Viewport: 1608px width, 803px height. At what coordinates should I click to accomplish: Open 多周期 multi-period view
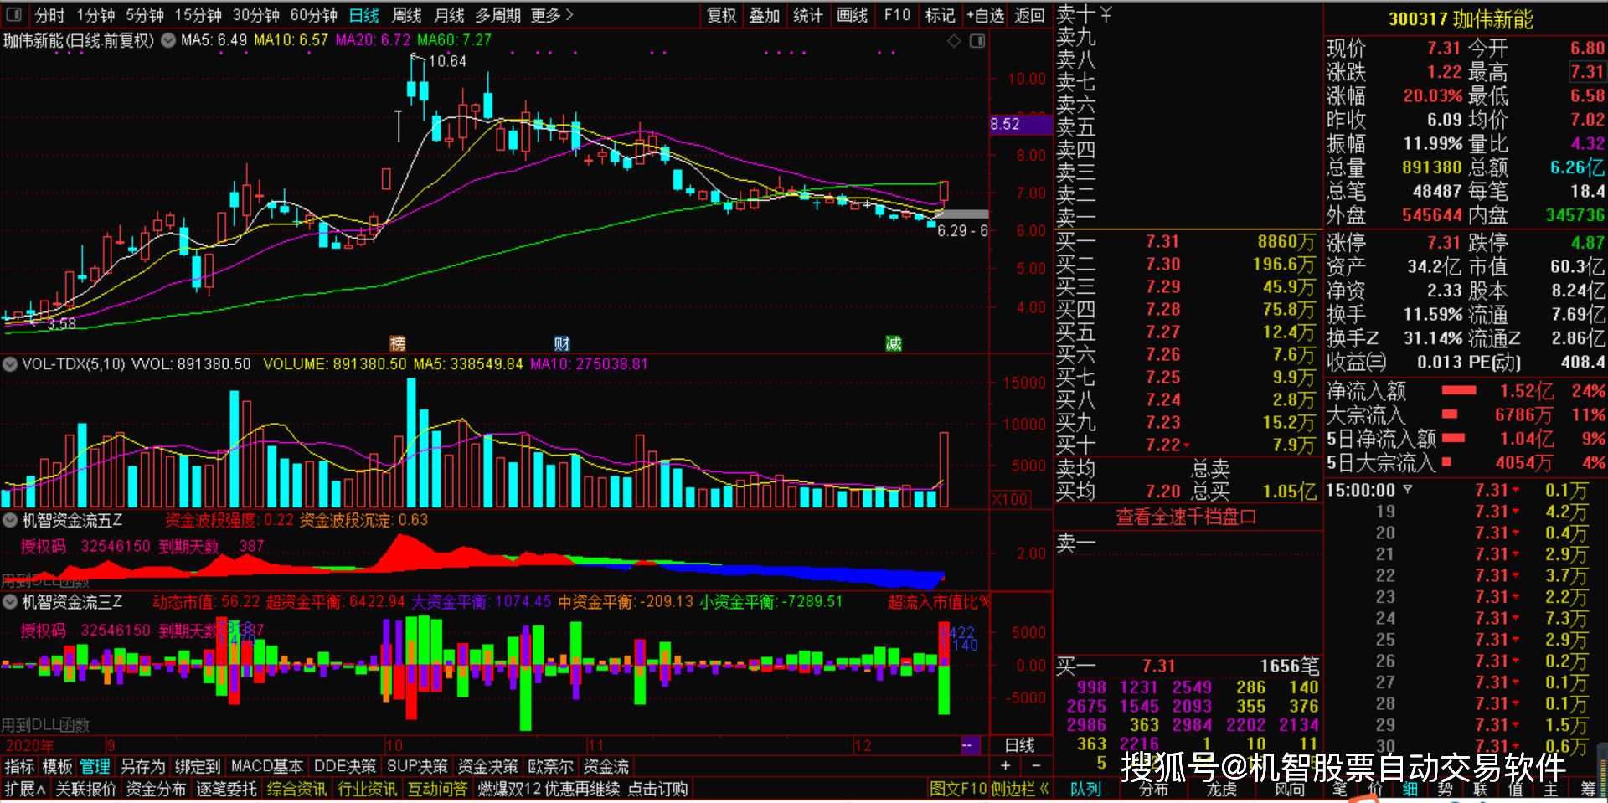tap(497, 15)
